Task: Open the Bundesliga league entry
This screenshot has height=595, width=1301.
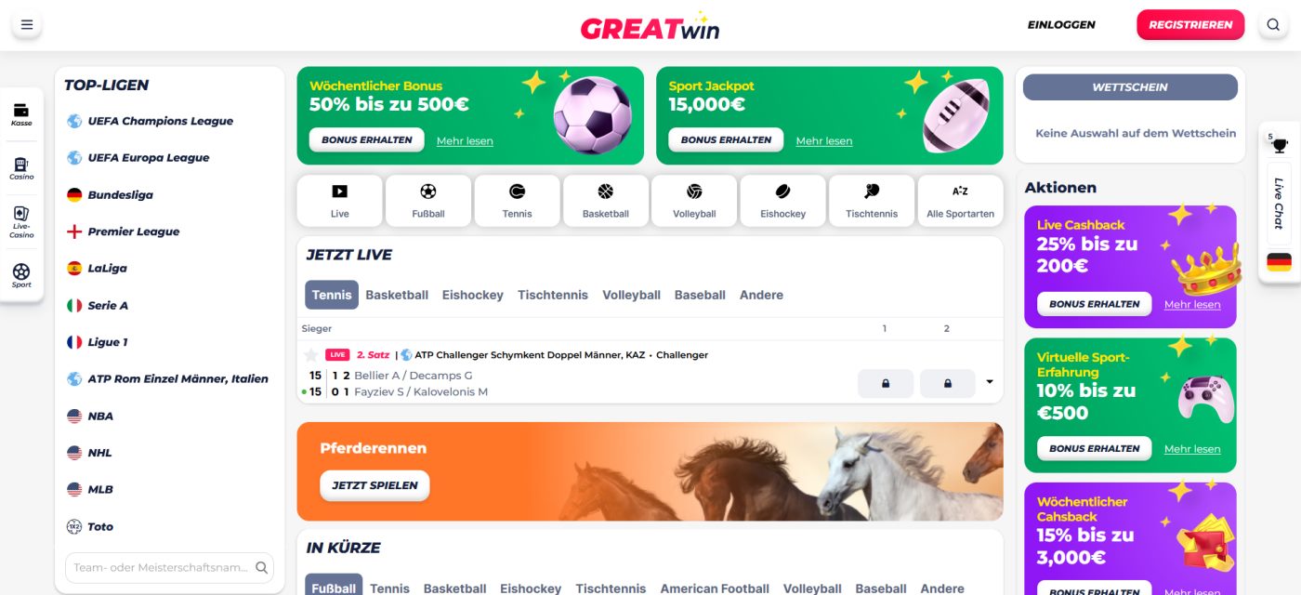Action: coord(121,195)
